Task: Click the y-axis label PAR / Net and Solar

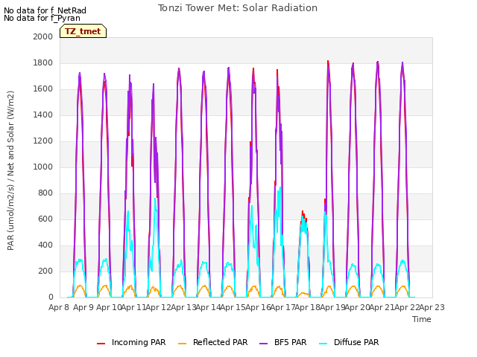Action: click(x=10, y=170)
